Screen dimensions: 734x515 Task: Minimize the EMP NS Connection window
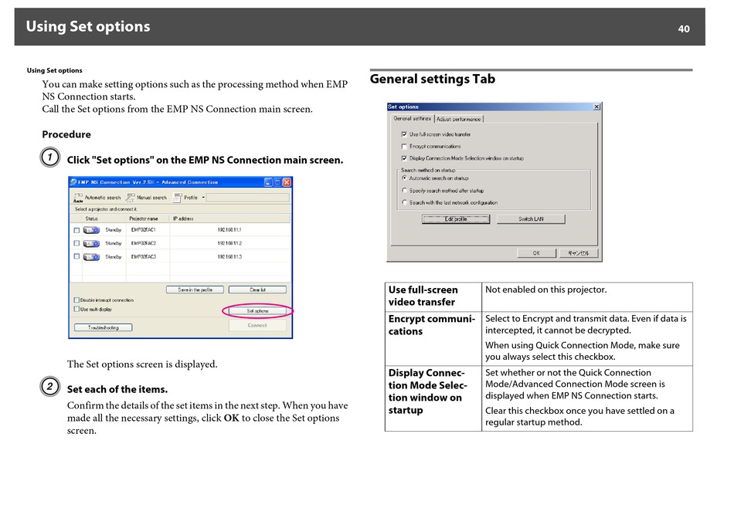pos(268,182)
